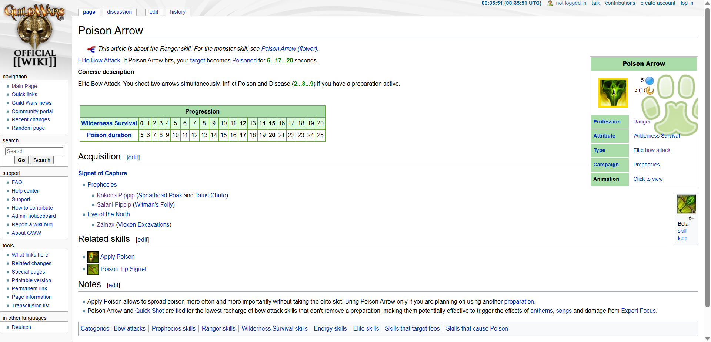Screen dimensions: 711x342
Task: Open Main Page in navigation
Action: (24, 86)
